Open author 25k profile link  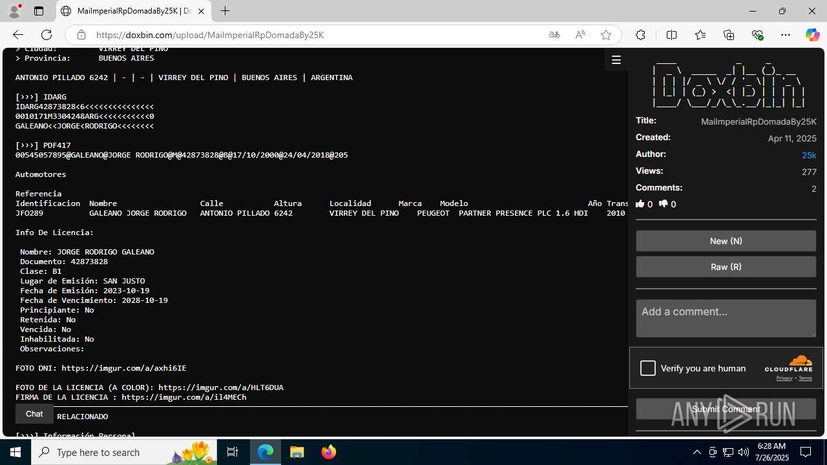pyautogui.click(x=809, y=155)
